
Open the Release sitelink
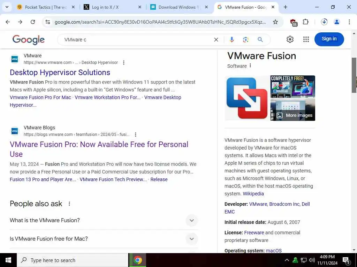tap(159, 179)
